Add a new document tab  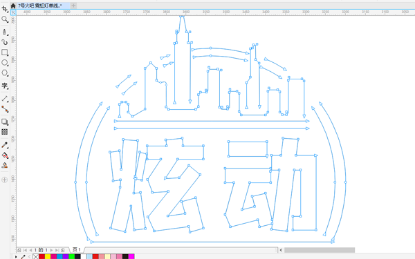(x=73, y=6)
